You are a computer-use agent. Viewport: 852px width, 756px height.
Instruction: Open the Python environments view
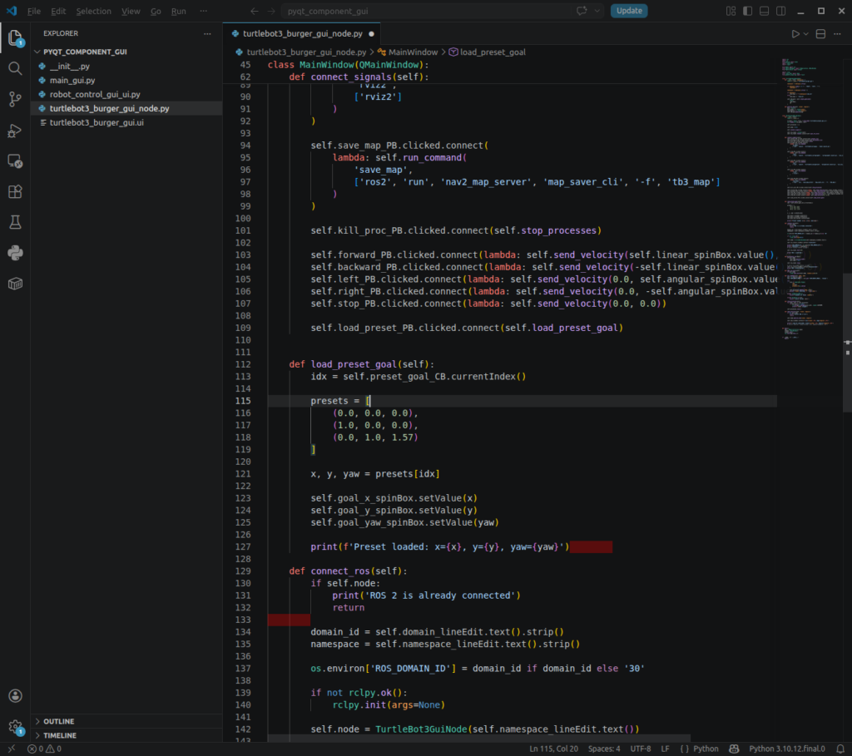(15, 253)
